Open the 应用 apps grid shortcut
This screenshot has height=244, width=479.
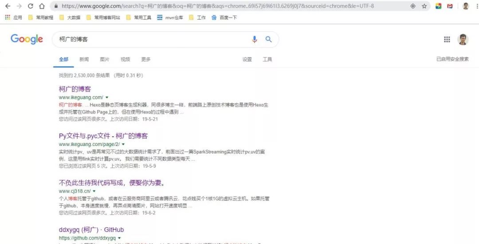(13, 17)
